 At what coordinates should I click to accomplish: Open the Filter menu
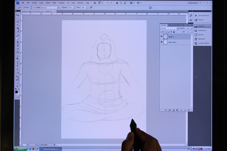point(54,3)
